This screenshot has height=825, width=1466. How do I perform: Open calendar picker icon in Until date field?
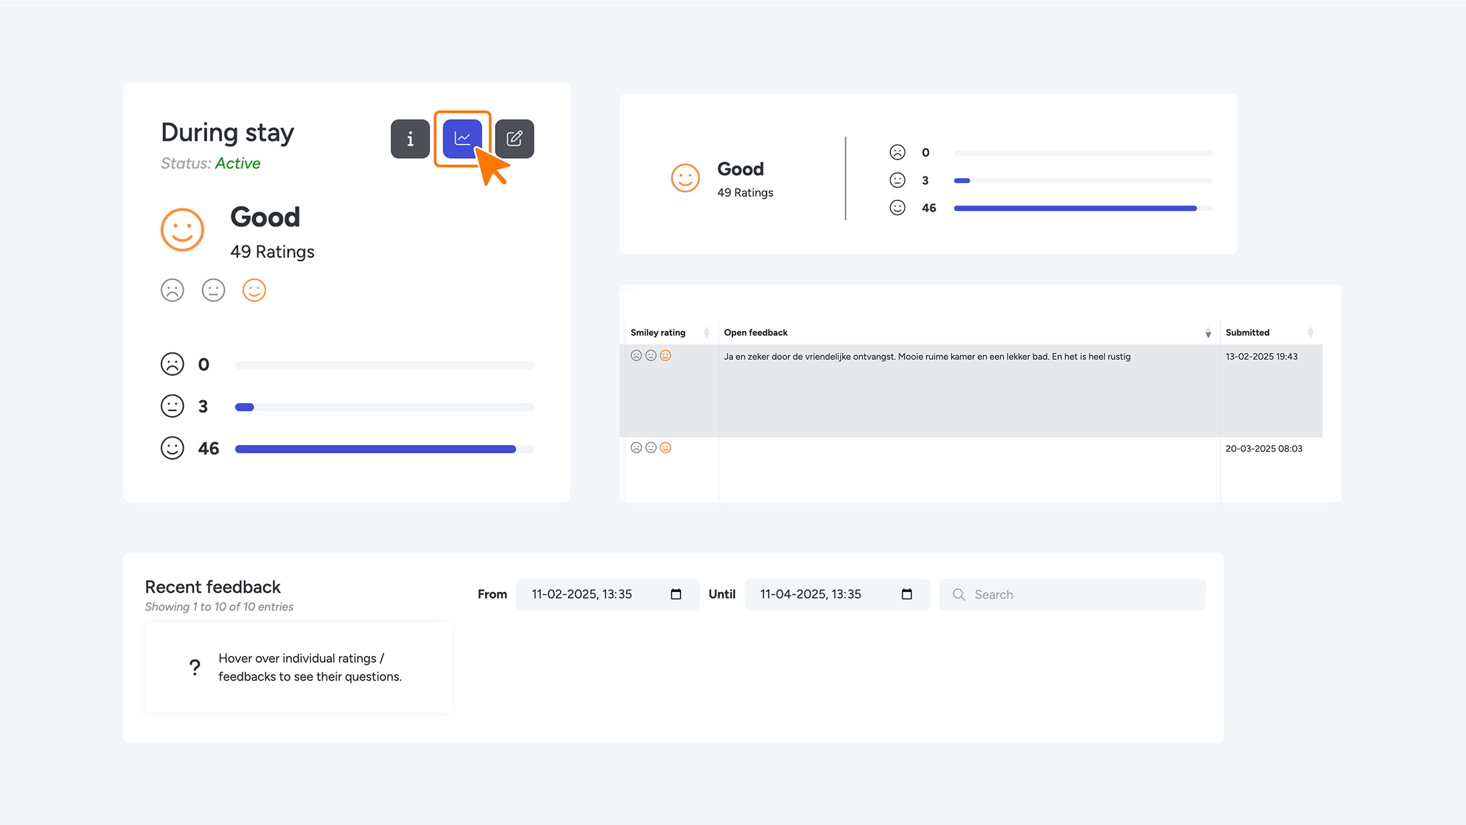(907, 594)
